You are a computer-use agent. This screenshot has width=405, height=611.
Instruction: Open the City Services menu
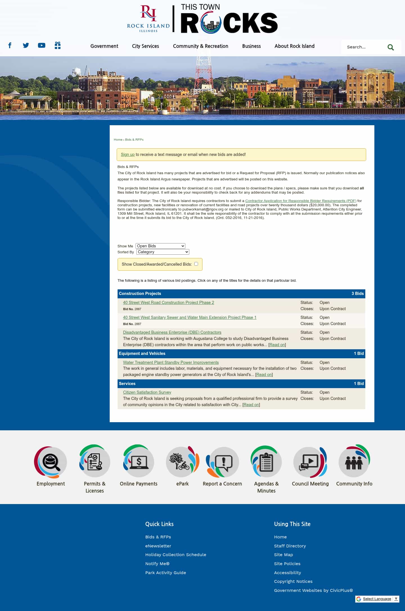145,46
